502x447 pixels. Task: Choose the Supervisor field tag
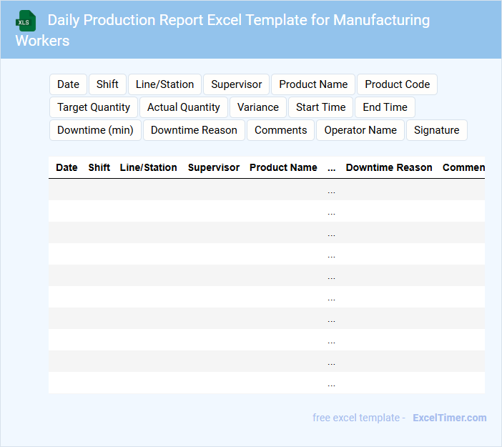pyautogui.click(x=236, y=84)
